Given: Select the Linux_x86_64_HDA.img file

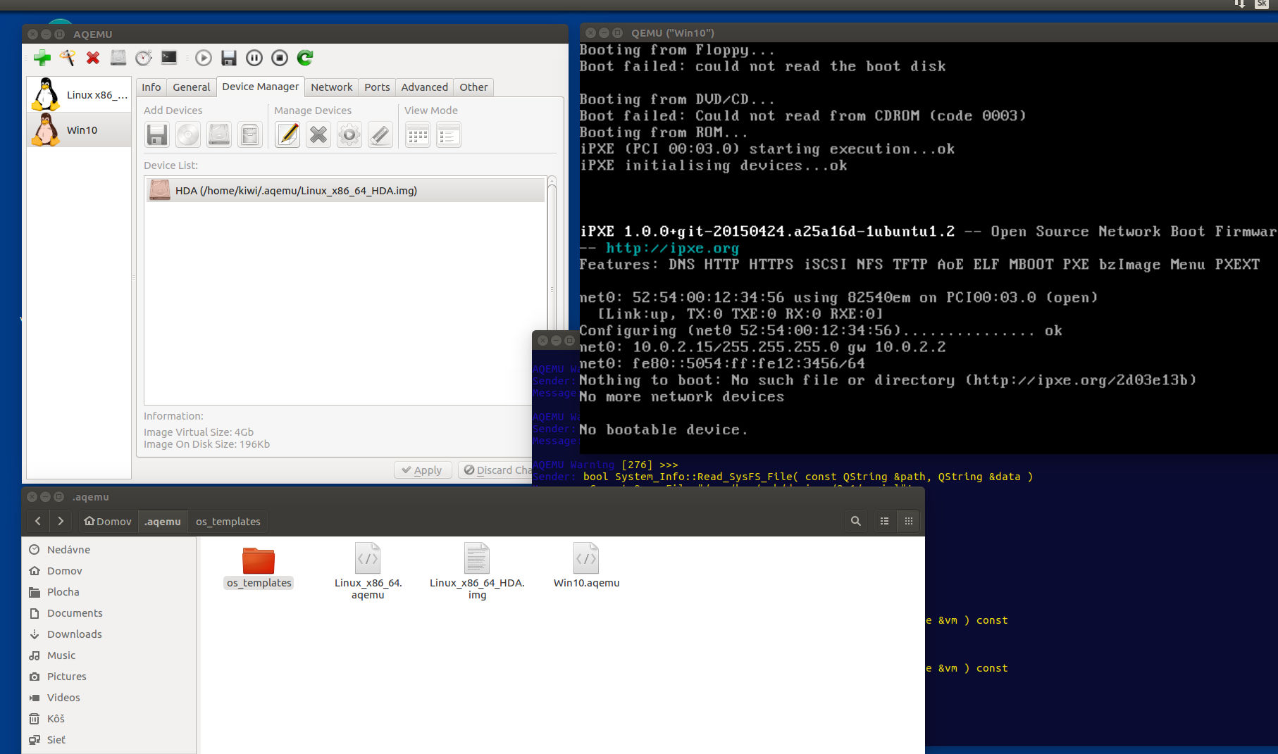Looking at the screenshot, I should click(x=477, y=571).
